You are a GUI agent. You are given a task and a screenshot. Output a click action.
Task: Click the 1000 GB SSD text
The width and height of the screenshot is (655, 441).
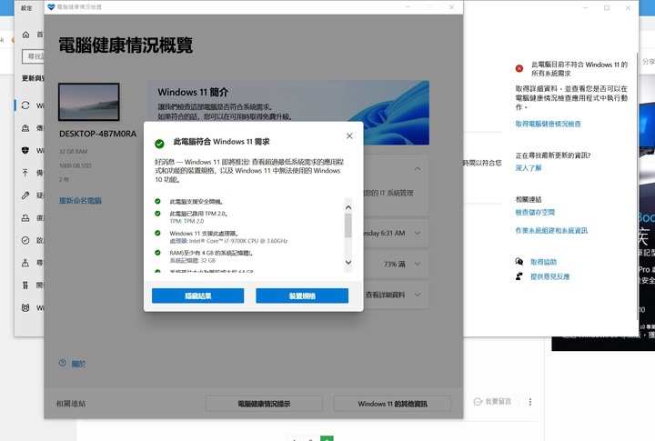coord(76,165)
